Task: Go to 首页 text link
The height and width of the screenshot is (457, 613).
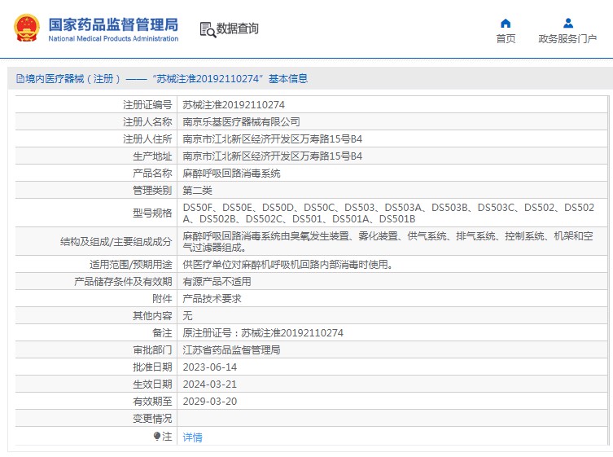Action: 506,39
